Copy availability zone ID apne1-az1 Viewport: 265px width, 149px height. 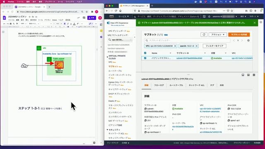coord(229,120)
